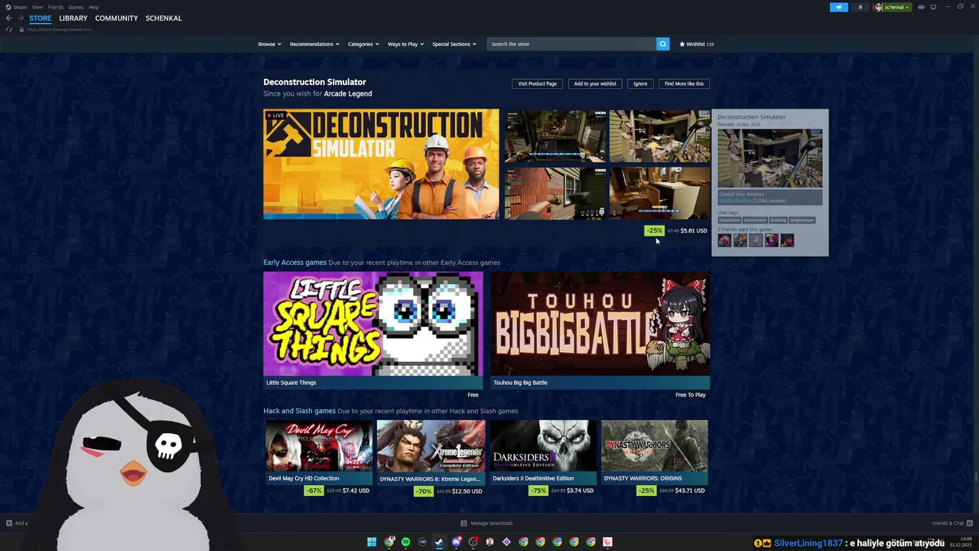Open the Friends menu
The image size is (979, 551).
point(56,7)
